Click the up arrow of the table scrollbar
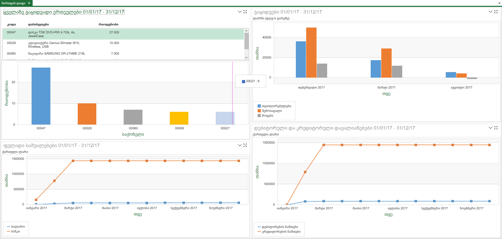Viewport: 502px width, 239px height. [246, 31]
